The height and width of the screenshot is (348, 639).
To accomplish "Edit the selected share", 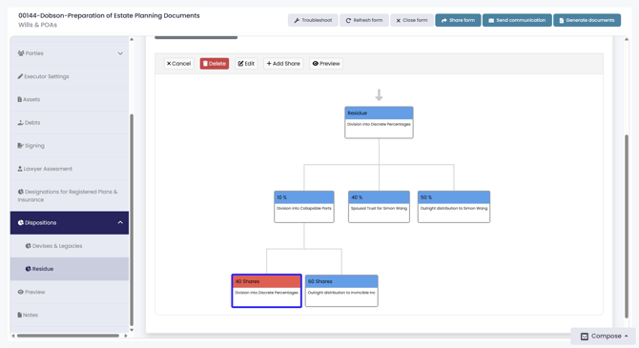I will click(x=246, y=64).
